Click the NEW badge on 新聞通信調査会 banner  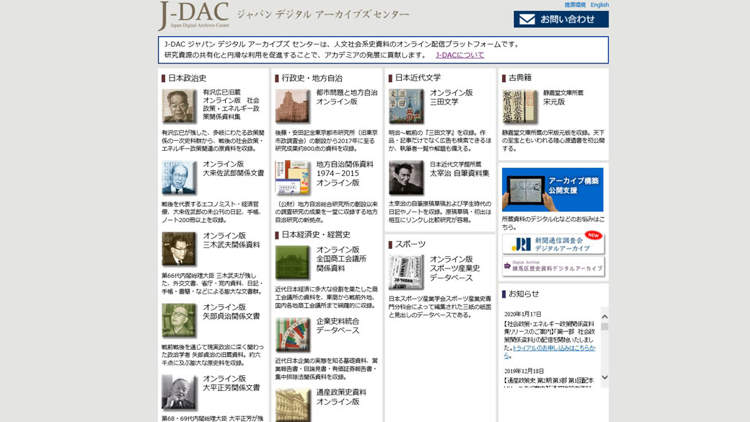(593, 235)
